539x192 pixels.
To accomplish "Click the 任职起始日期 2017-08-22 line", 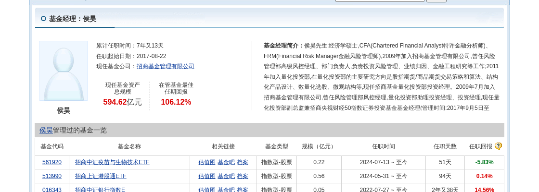I will pyautogui.click(x=131, y=56).
